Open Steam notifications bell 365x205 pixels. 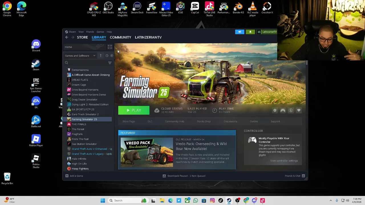tap(250, 32)
